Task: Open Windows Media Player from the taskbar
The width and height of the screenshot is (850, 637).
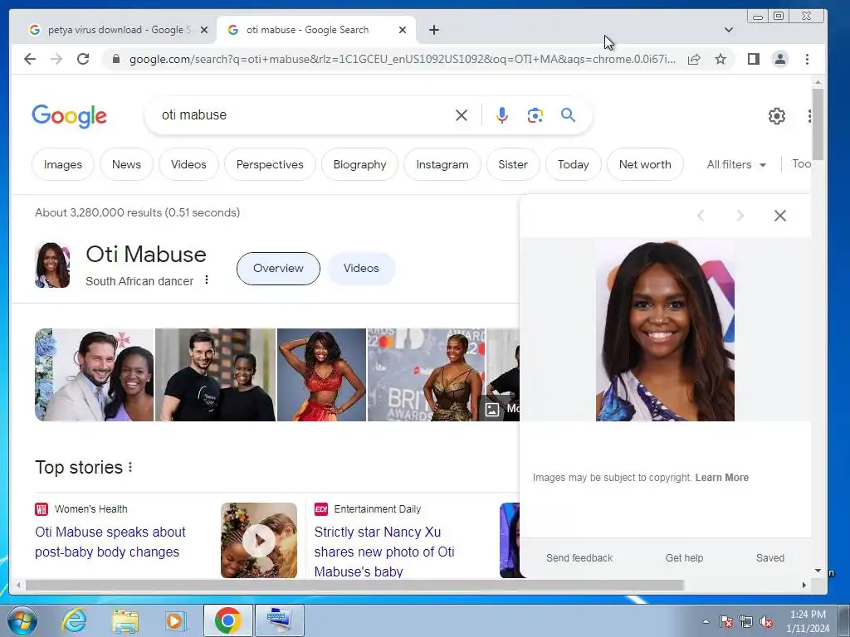Action: click(x=176, y=620)
